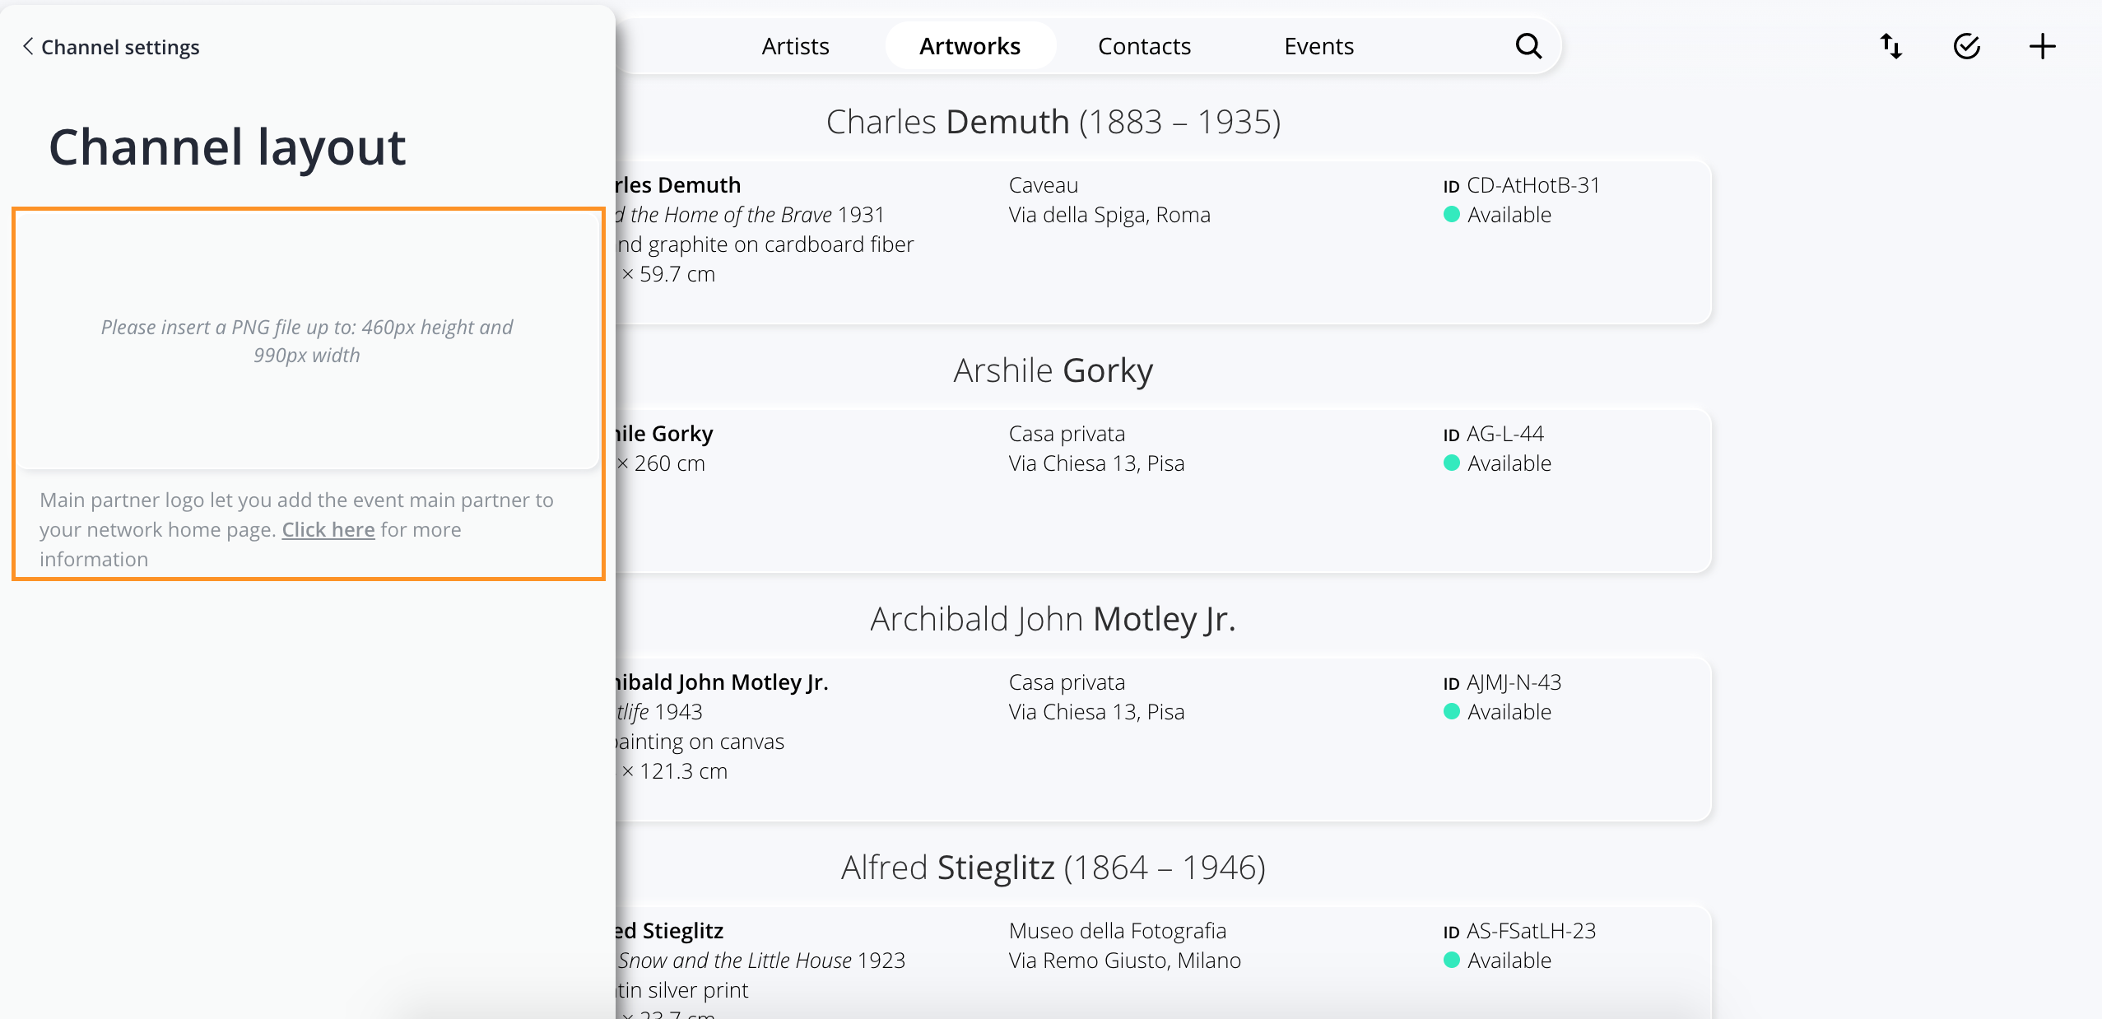Click the ID AJMJ-N-43 text

click(x=1502, y=682)
